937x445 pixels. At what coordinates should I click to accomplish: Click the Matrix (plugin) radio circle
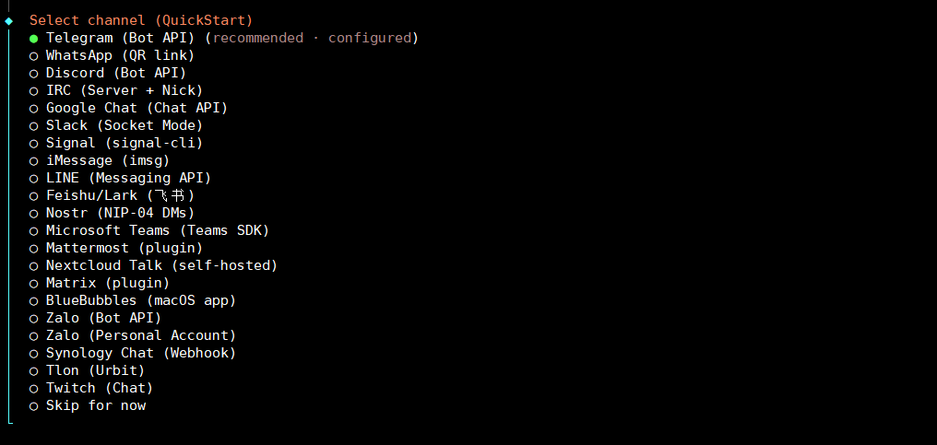click(x=34, y=283)
